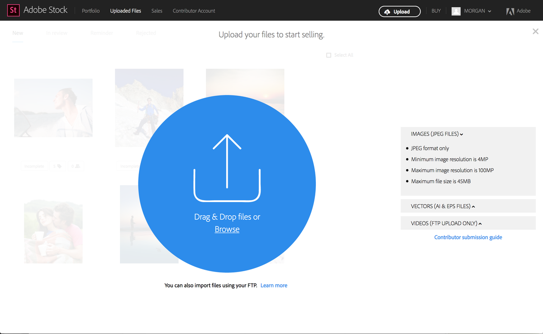Open the tags badge on the first thumbnail
The height and width of the screenshot is (334, 543).
pos(57,166)
